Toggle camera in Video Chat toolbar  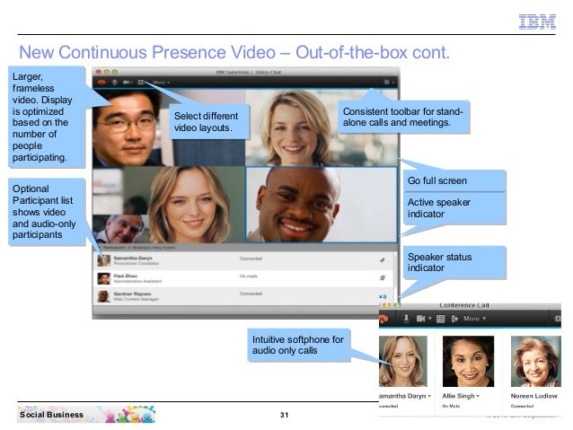click(126, 83)
